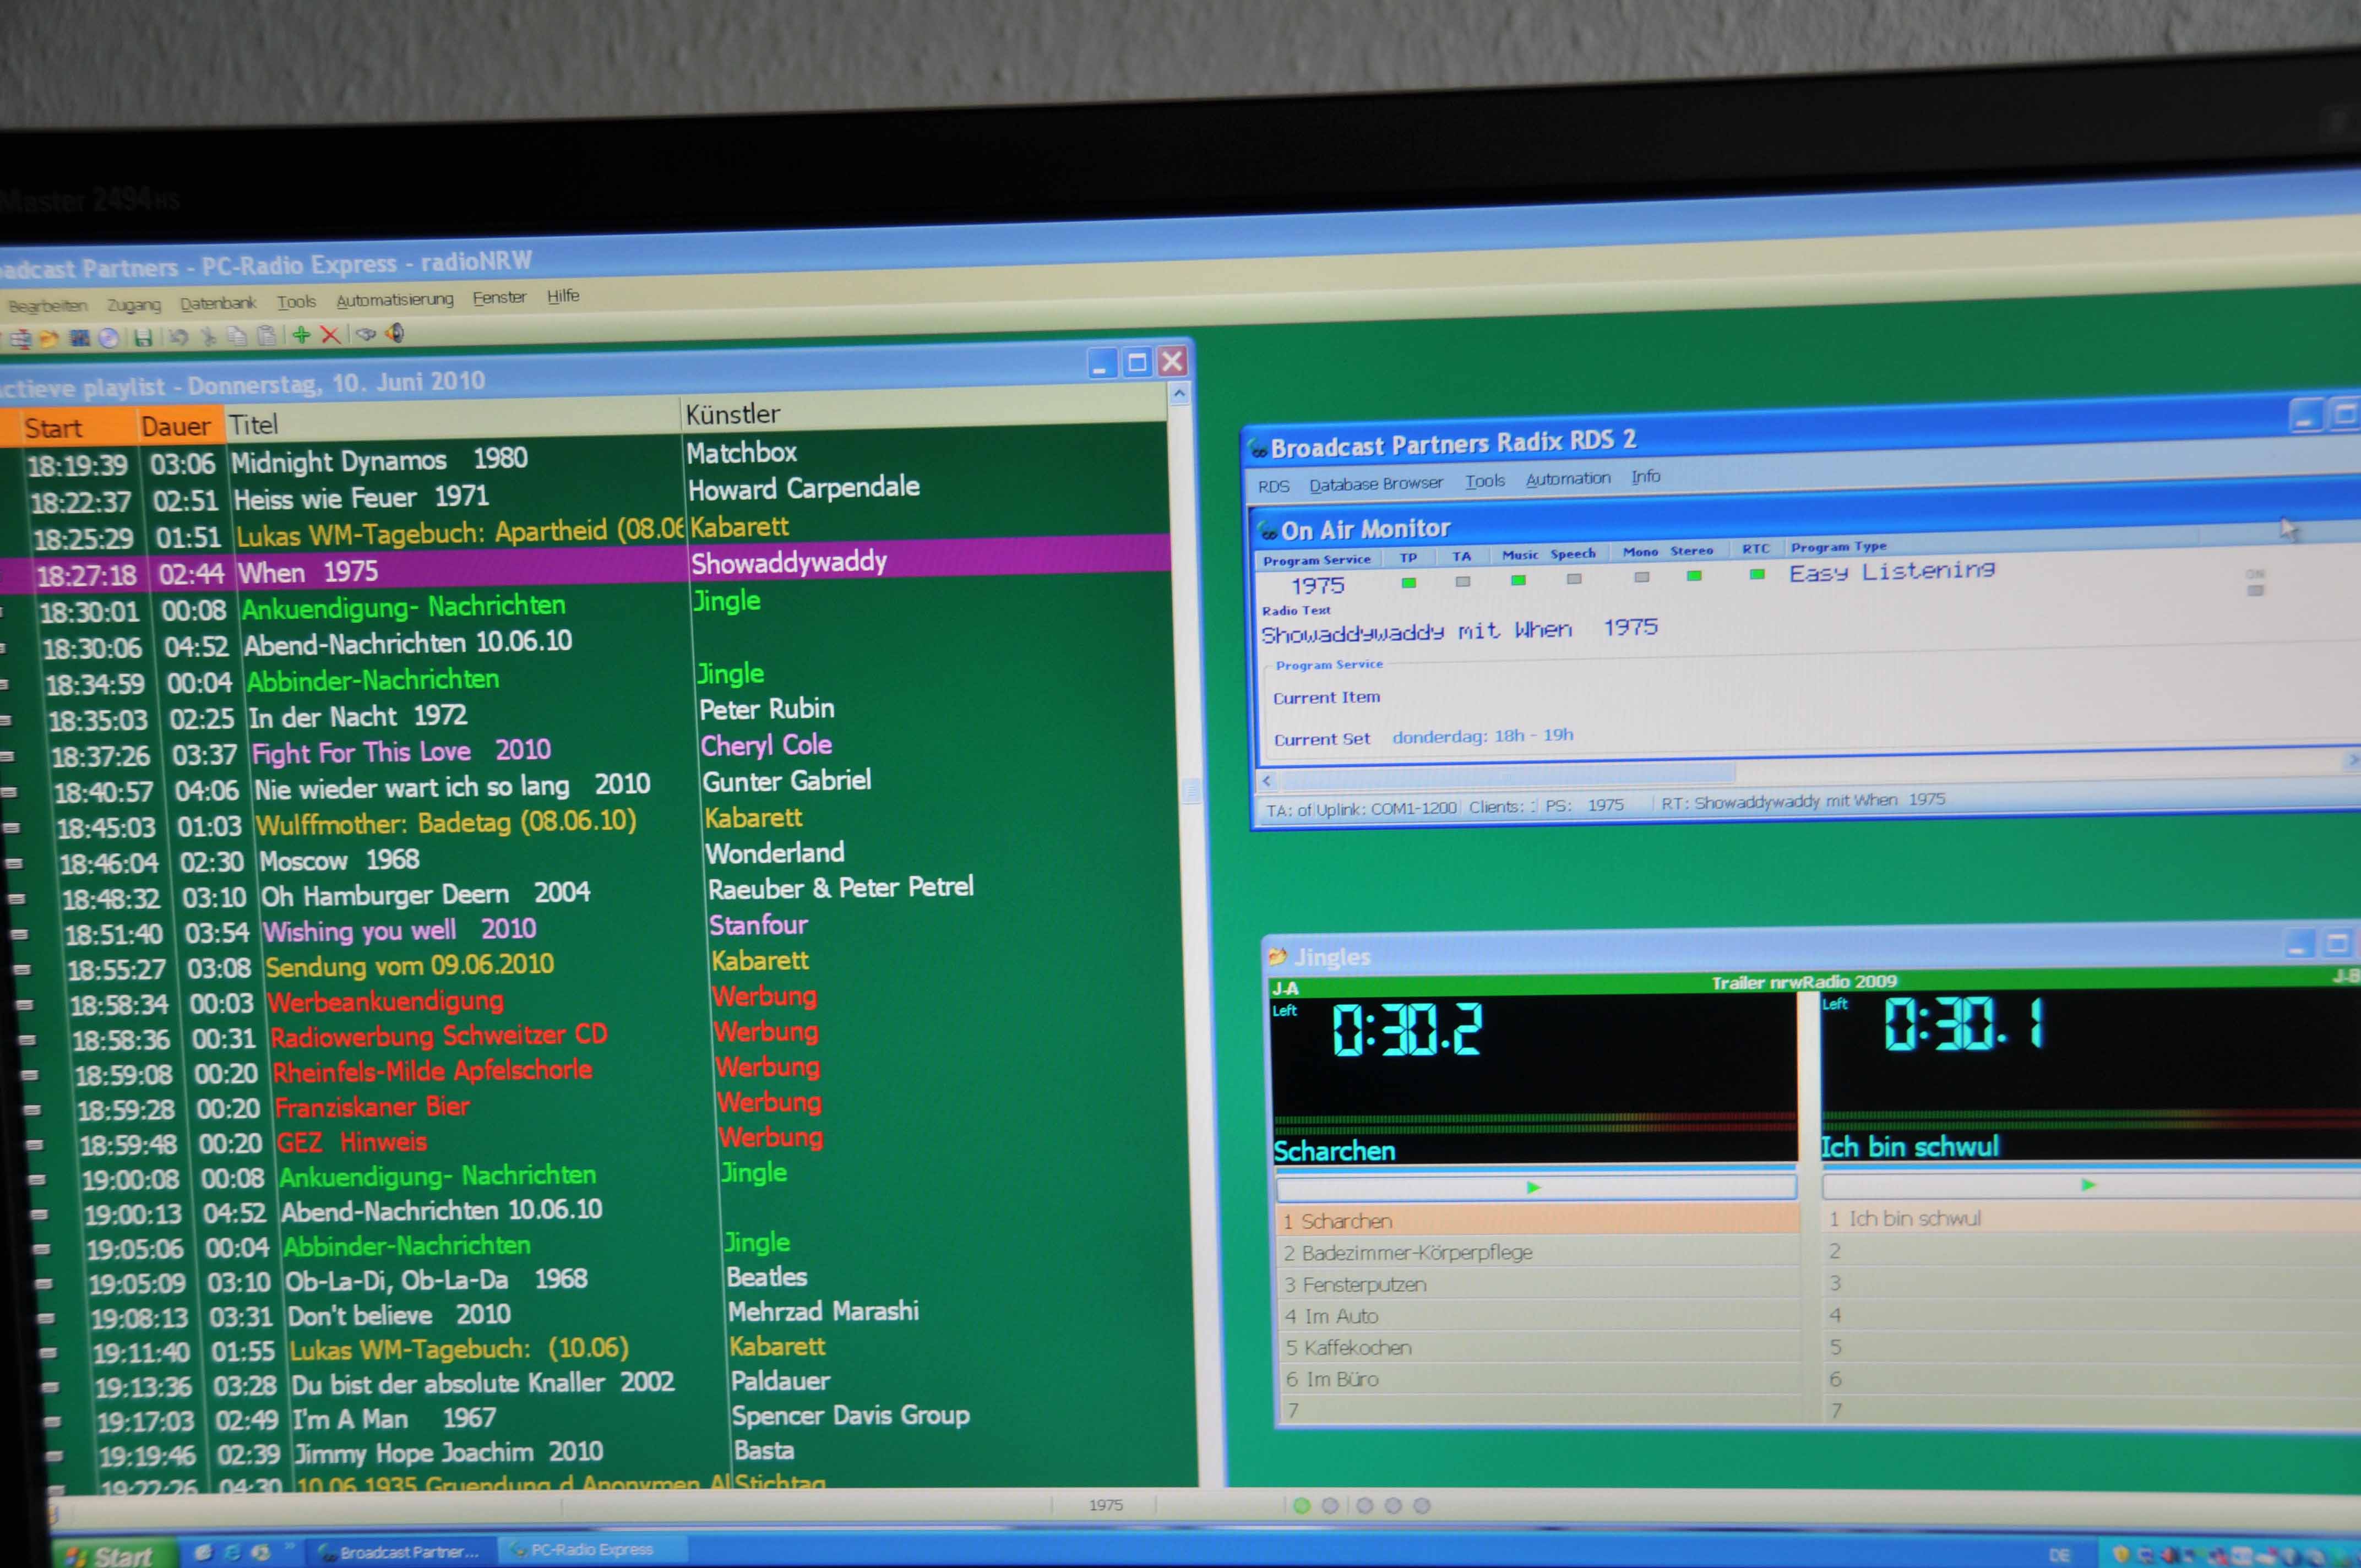Screen dimensions: 2361x1568
Task: Select jingle '5 Kaffekochen'
Action: click(1538, 1347)
